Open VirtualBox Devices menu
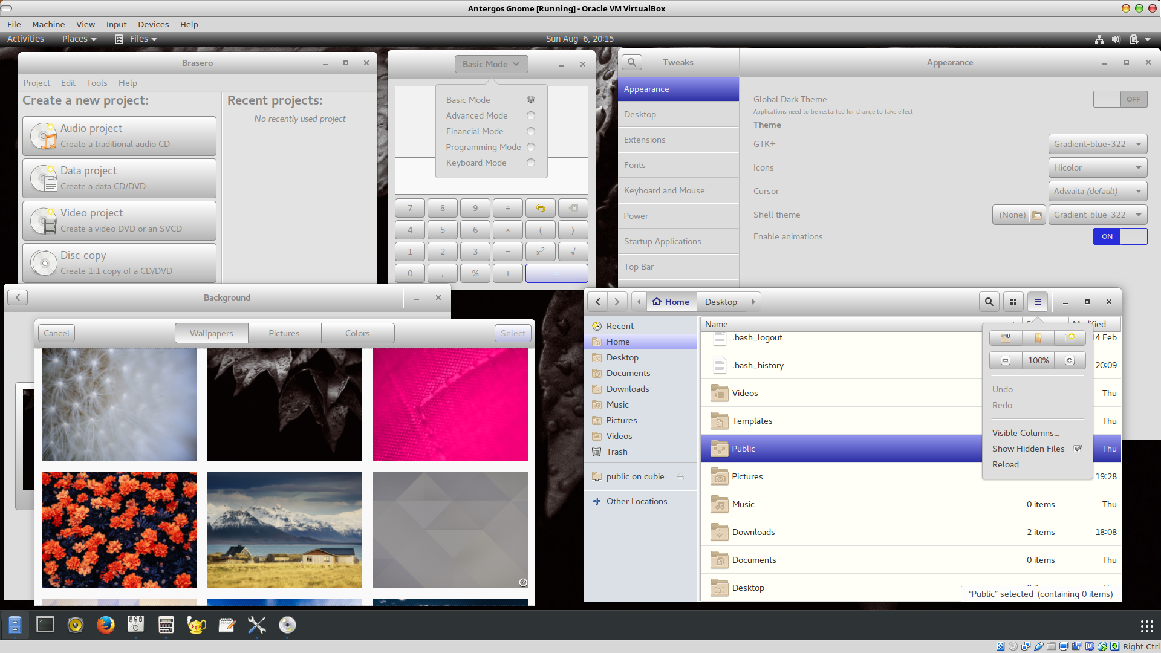Screen dimensions: 1161x653 [153, 24]
